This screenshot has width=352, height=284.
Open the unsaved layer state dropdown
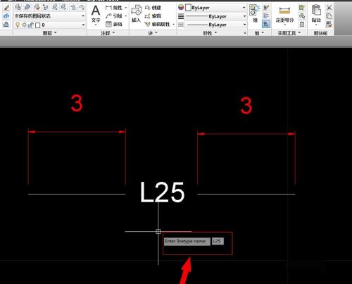(x=49, y=16)
